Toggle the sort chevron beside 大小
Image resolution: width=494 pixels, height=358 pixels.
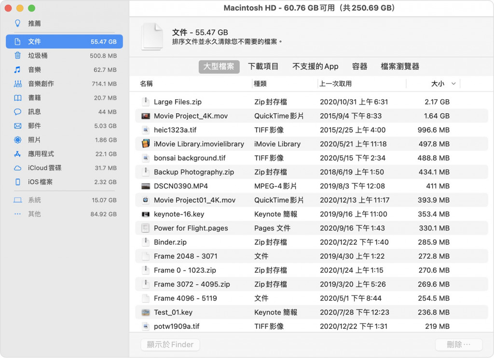pyautogui.click(x=453, y=84)
